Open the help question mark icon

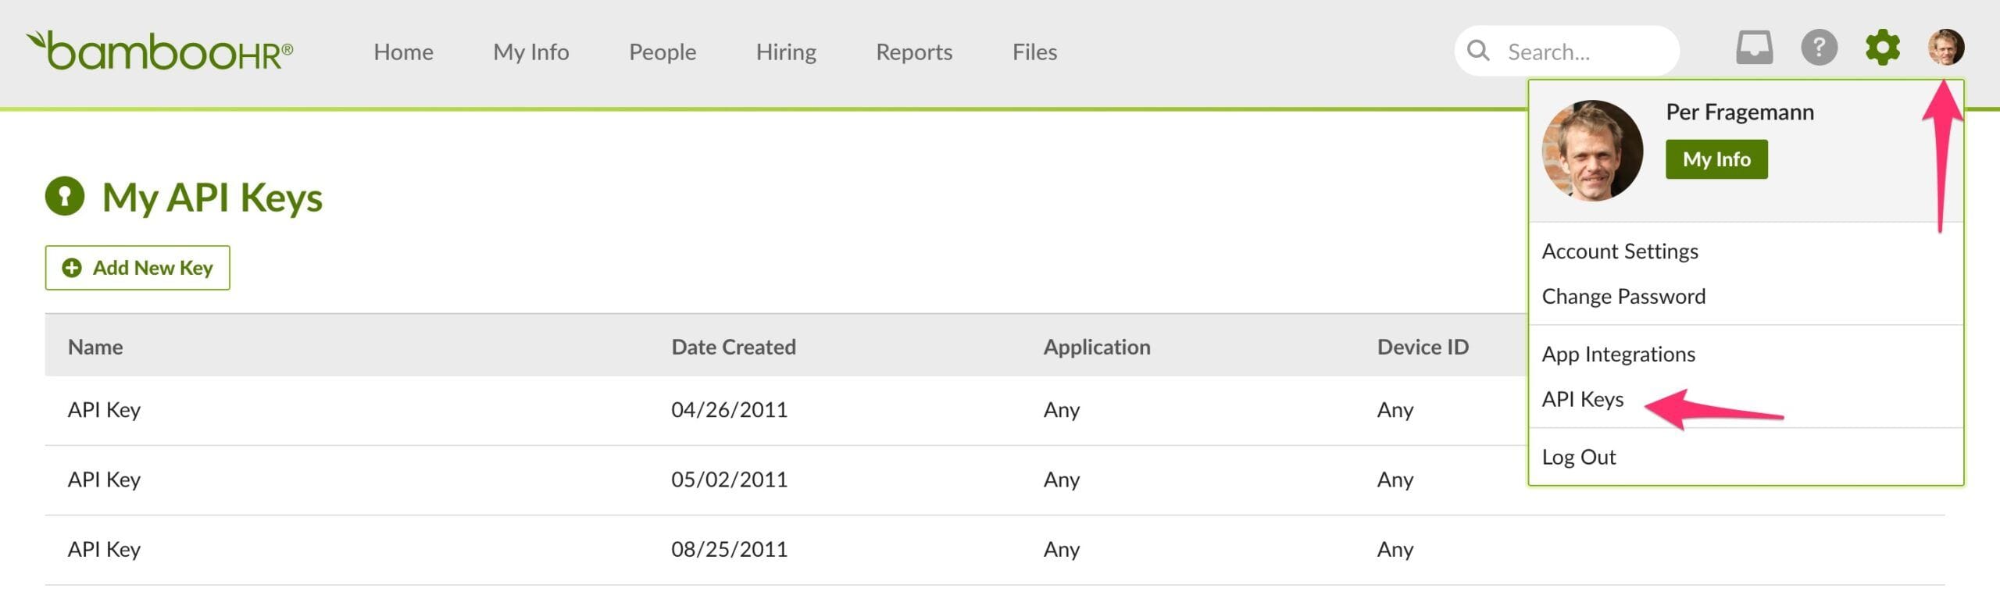click(x=1819, y=48)
